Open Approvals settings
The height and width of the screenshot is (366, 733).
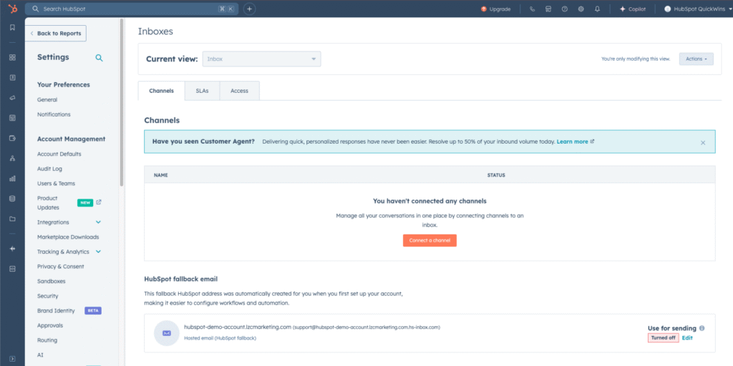point(50,325)
